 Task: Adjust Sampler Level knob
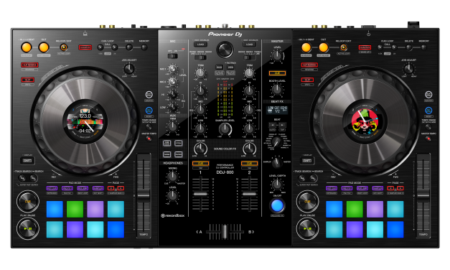coord(225,129)
